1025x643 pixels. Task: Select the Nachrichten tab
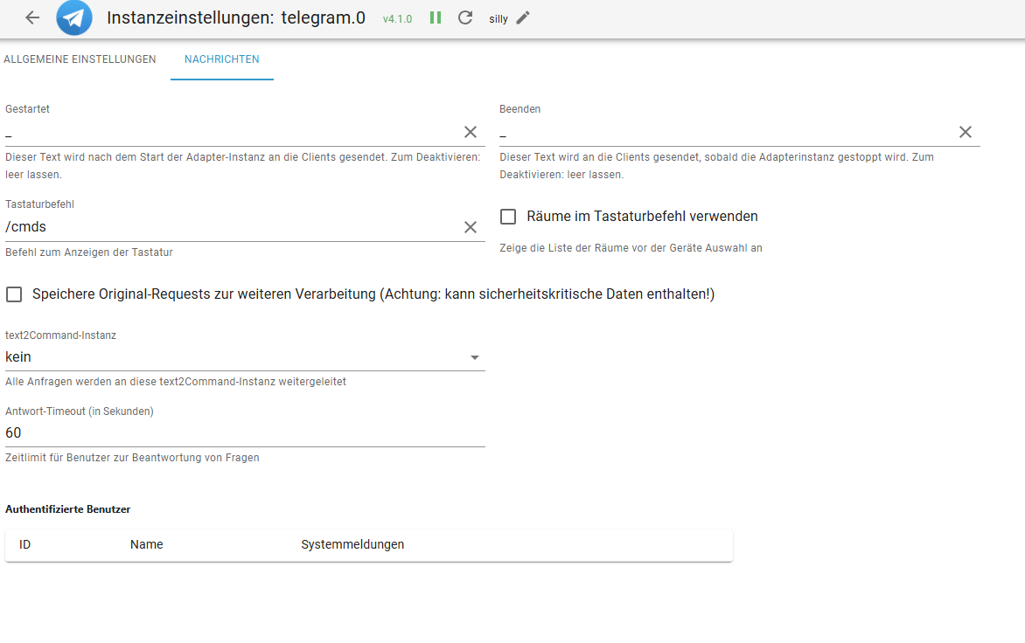[221, 59]
